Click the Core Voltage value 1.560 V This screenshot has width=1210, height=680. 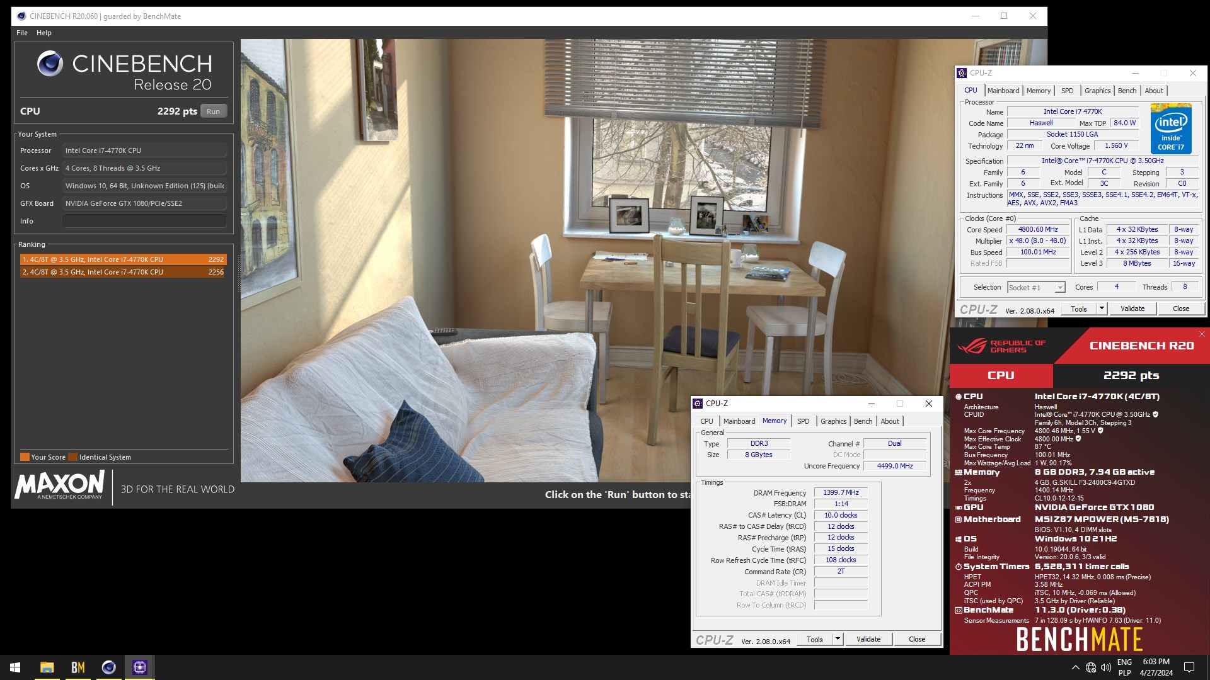(1116, 146)
